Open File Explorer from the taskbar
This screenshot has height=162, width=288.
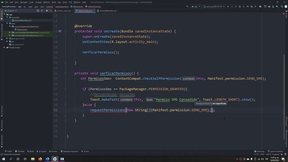point(33,159)
